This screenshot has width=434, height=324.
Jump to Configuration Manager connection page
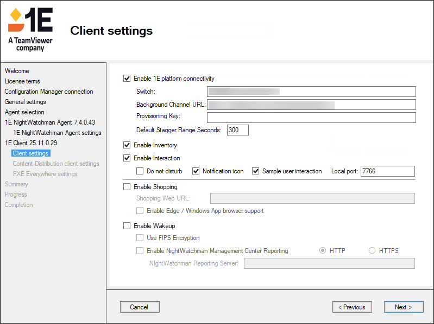click(49, 92)
